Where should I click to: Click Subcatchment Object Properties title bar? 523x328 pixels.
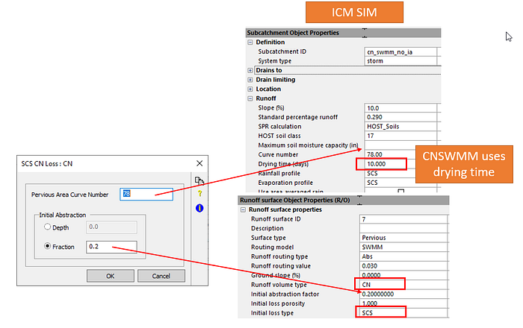pos(343,33)
